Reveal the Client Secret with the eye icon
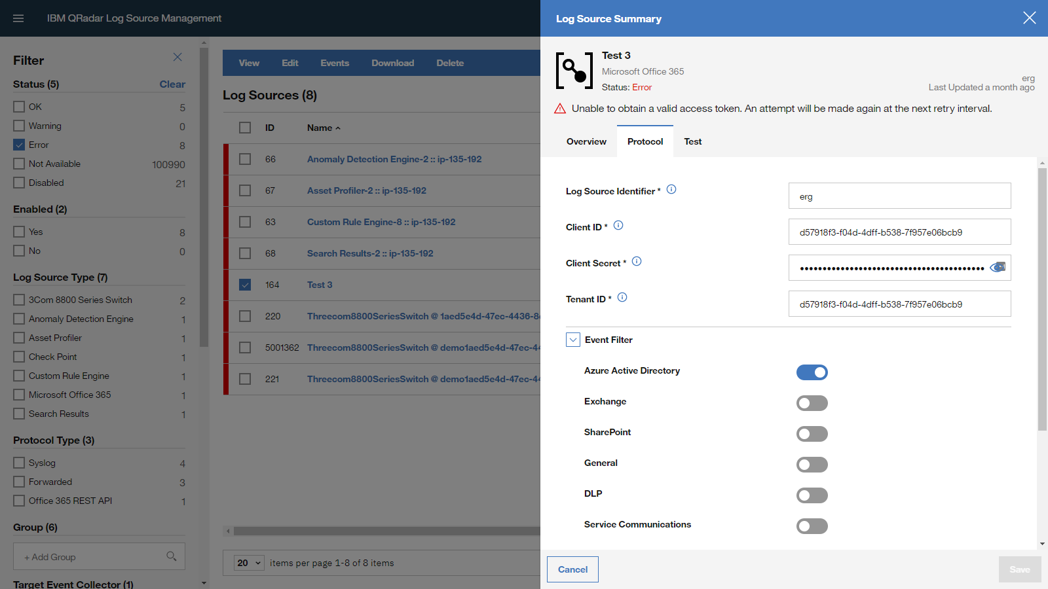The height and width of the screenshot is (589, 1048). tap(997, 267)
